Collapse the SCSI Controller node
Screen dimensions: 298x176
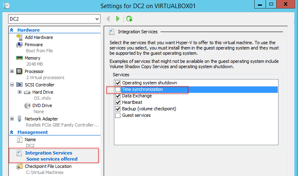click(x=12, y=85)
